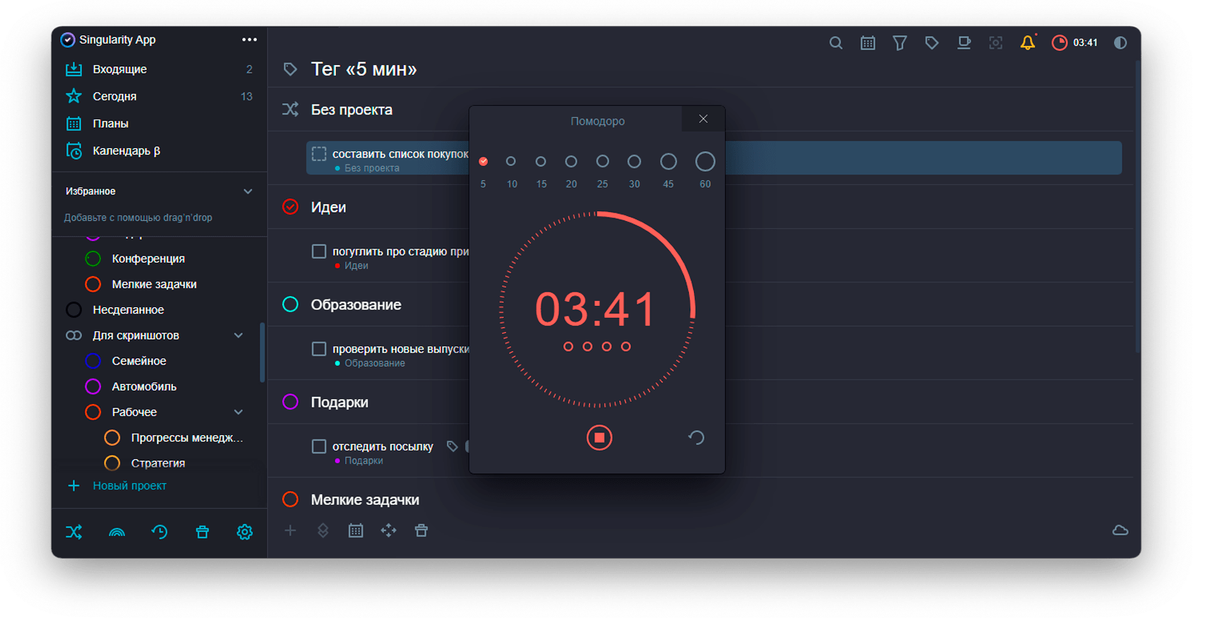Click the sidebar vertical scrollbar
This screenshot has width=1210, height=630.
262,352
